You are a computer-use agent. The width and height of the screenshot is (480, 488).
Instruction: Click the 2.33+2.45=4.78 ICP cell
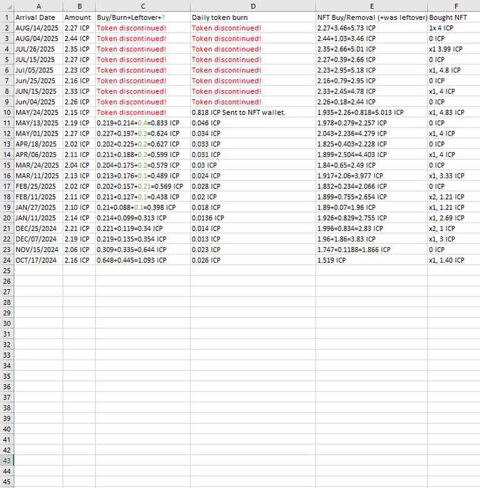tap(372, 91)
